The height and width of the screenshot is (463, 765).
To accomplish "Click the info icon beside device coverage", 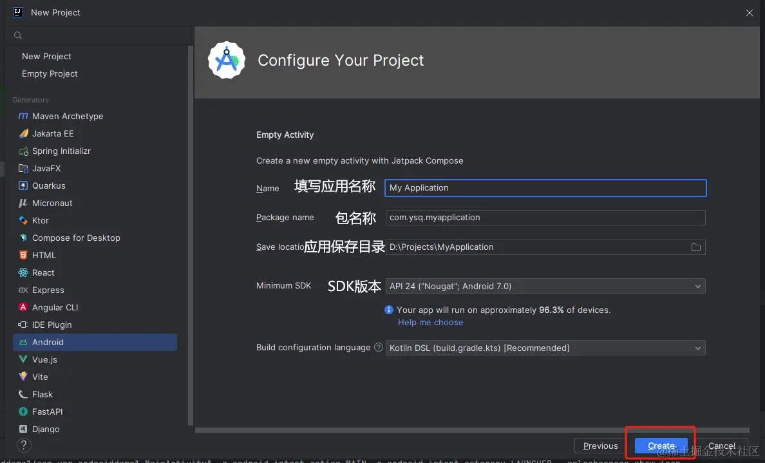I will coord(389,310).
